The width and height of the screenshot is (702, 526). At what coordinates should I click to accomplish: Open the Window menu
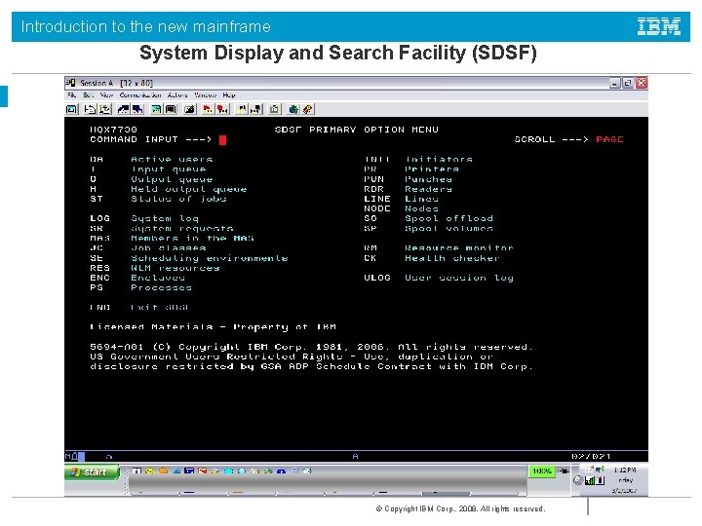coord(205,95)
